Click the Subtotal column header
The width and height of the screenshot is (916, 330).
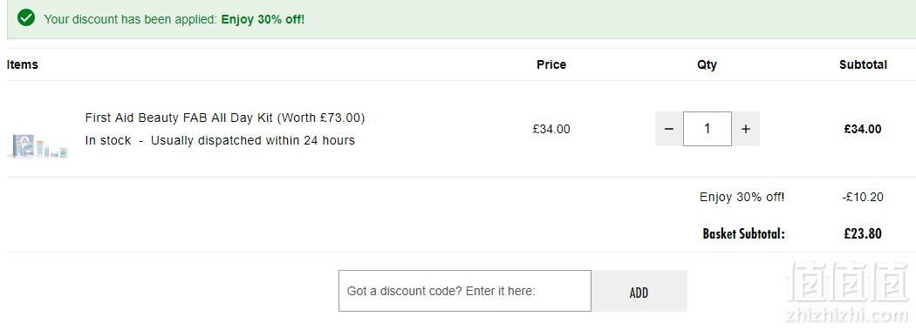[863, 64]
